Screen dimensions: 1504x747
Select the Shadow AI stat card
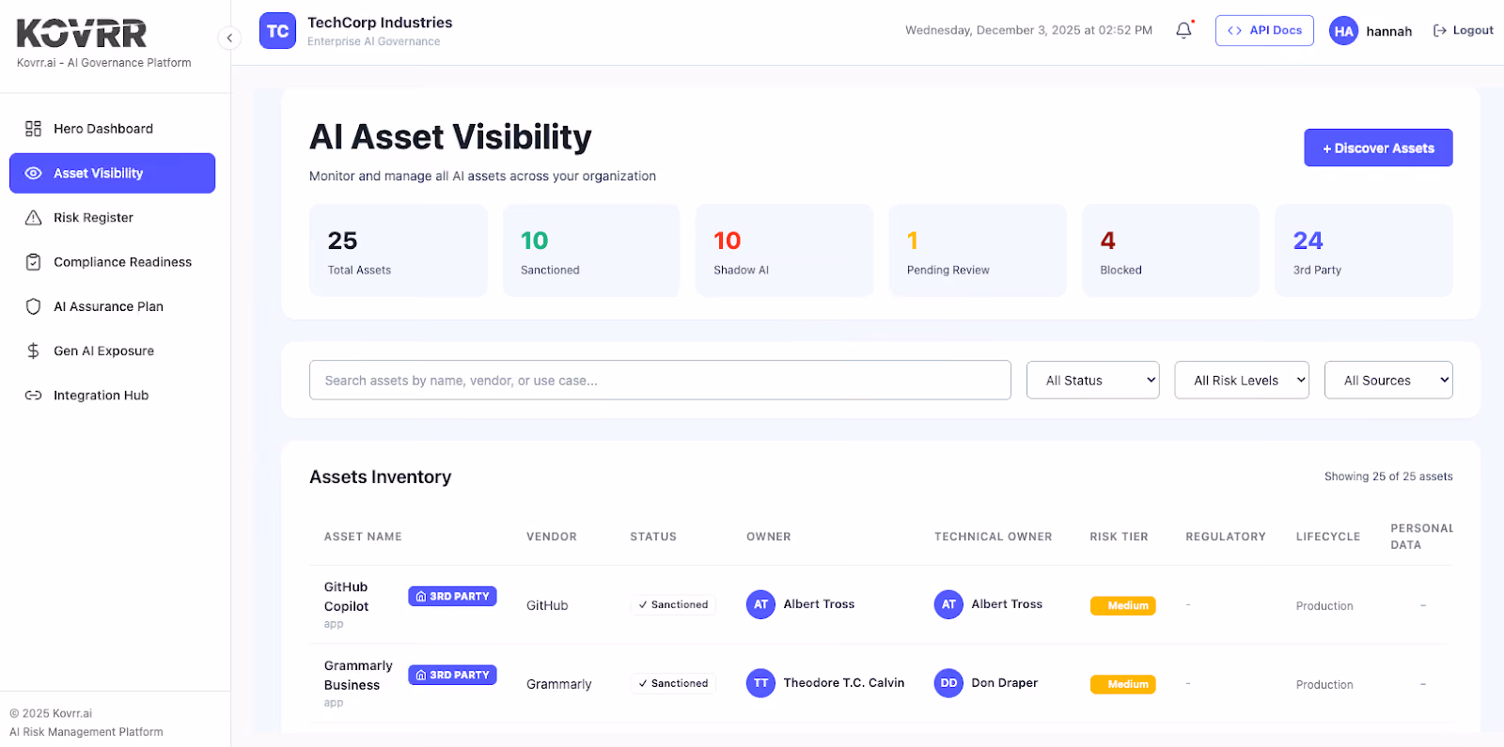click(784, 251)
